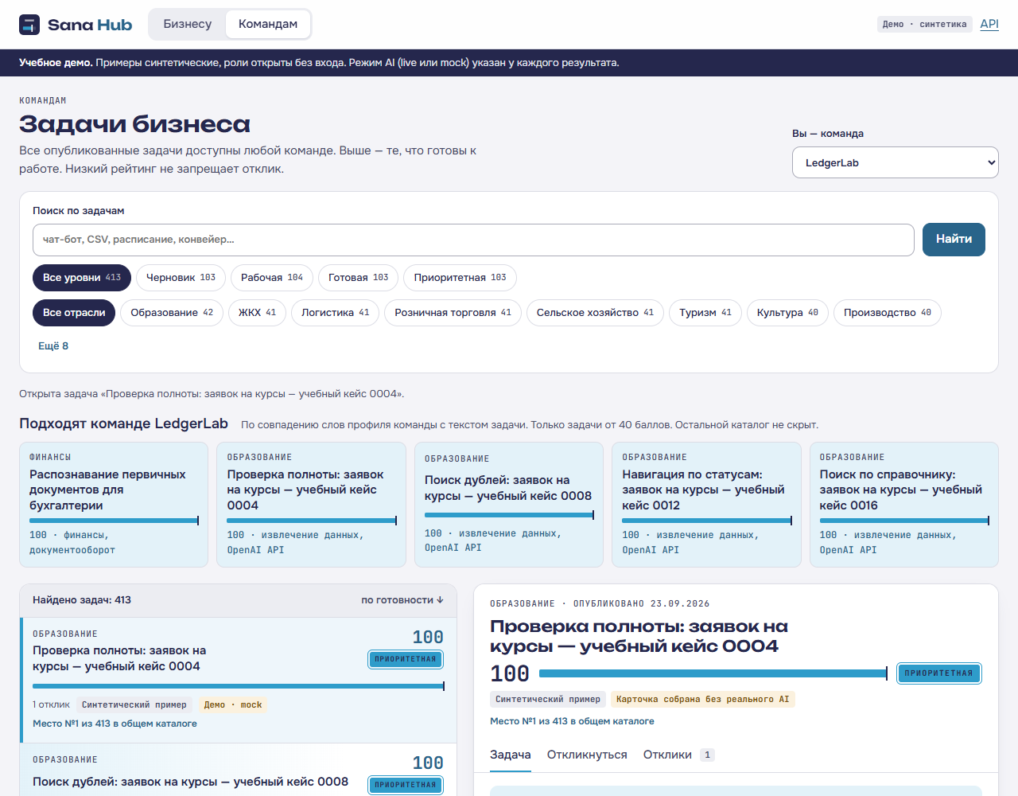Filter by ЖКХ industry chip
1018x796 pixels.
(x=257, y=313)
